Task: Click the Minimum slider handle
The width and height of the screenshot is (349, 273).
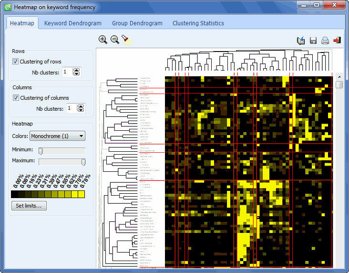Action: click(41, 151)
